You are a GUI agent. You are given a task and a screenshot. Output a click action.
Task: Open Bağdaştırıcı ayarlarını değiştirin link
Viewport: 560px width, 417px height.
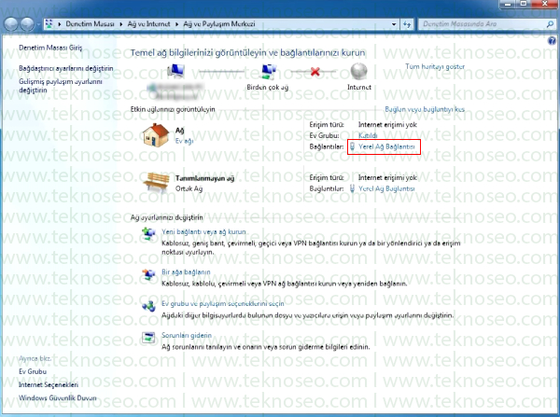tap(65, 68)
